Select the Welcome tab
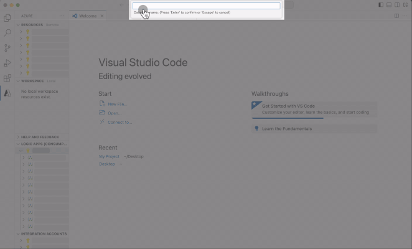 88,16
